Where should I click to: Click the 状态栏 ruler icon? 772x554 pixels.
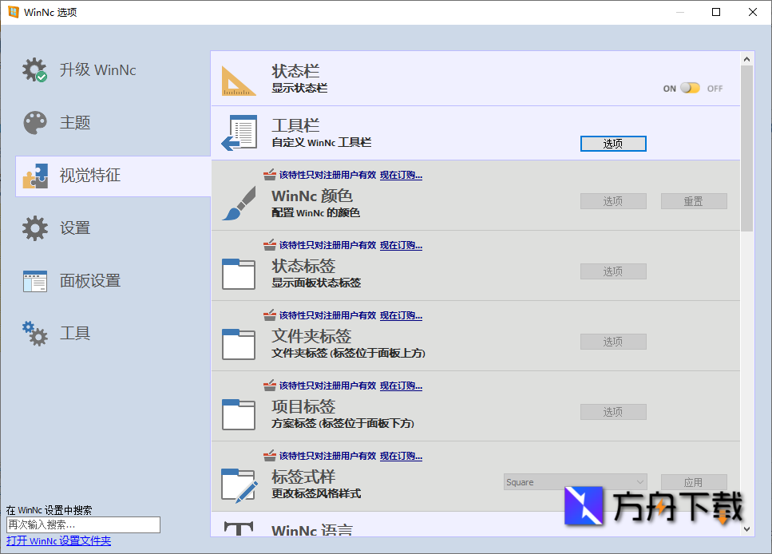pyautogui.click(x=238, y=78)
